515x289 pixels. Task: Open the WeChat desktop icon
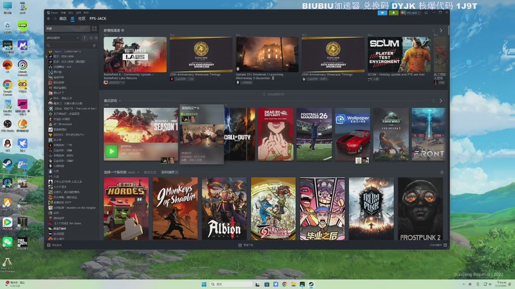point(7,243)
